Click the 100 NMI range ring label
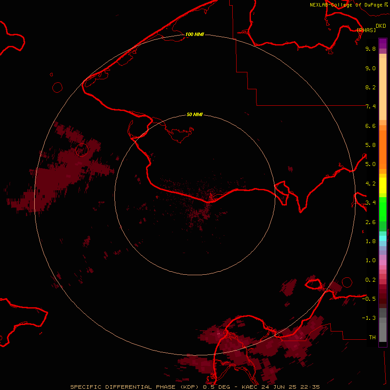The image size is (390, 390). pyautogui.click(x=195, y=34)
